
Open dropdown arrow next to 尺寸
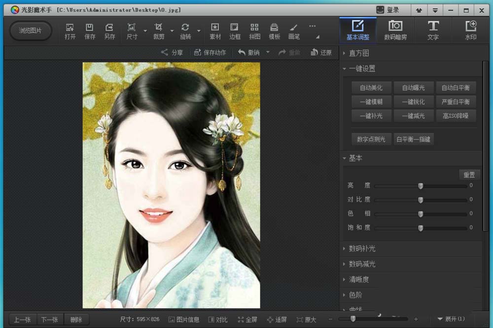click(145, 31)
